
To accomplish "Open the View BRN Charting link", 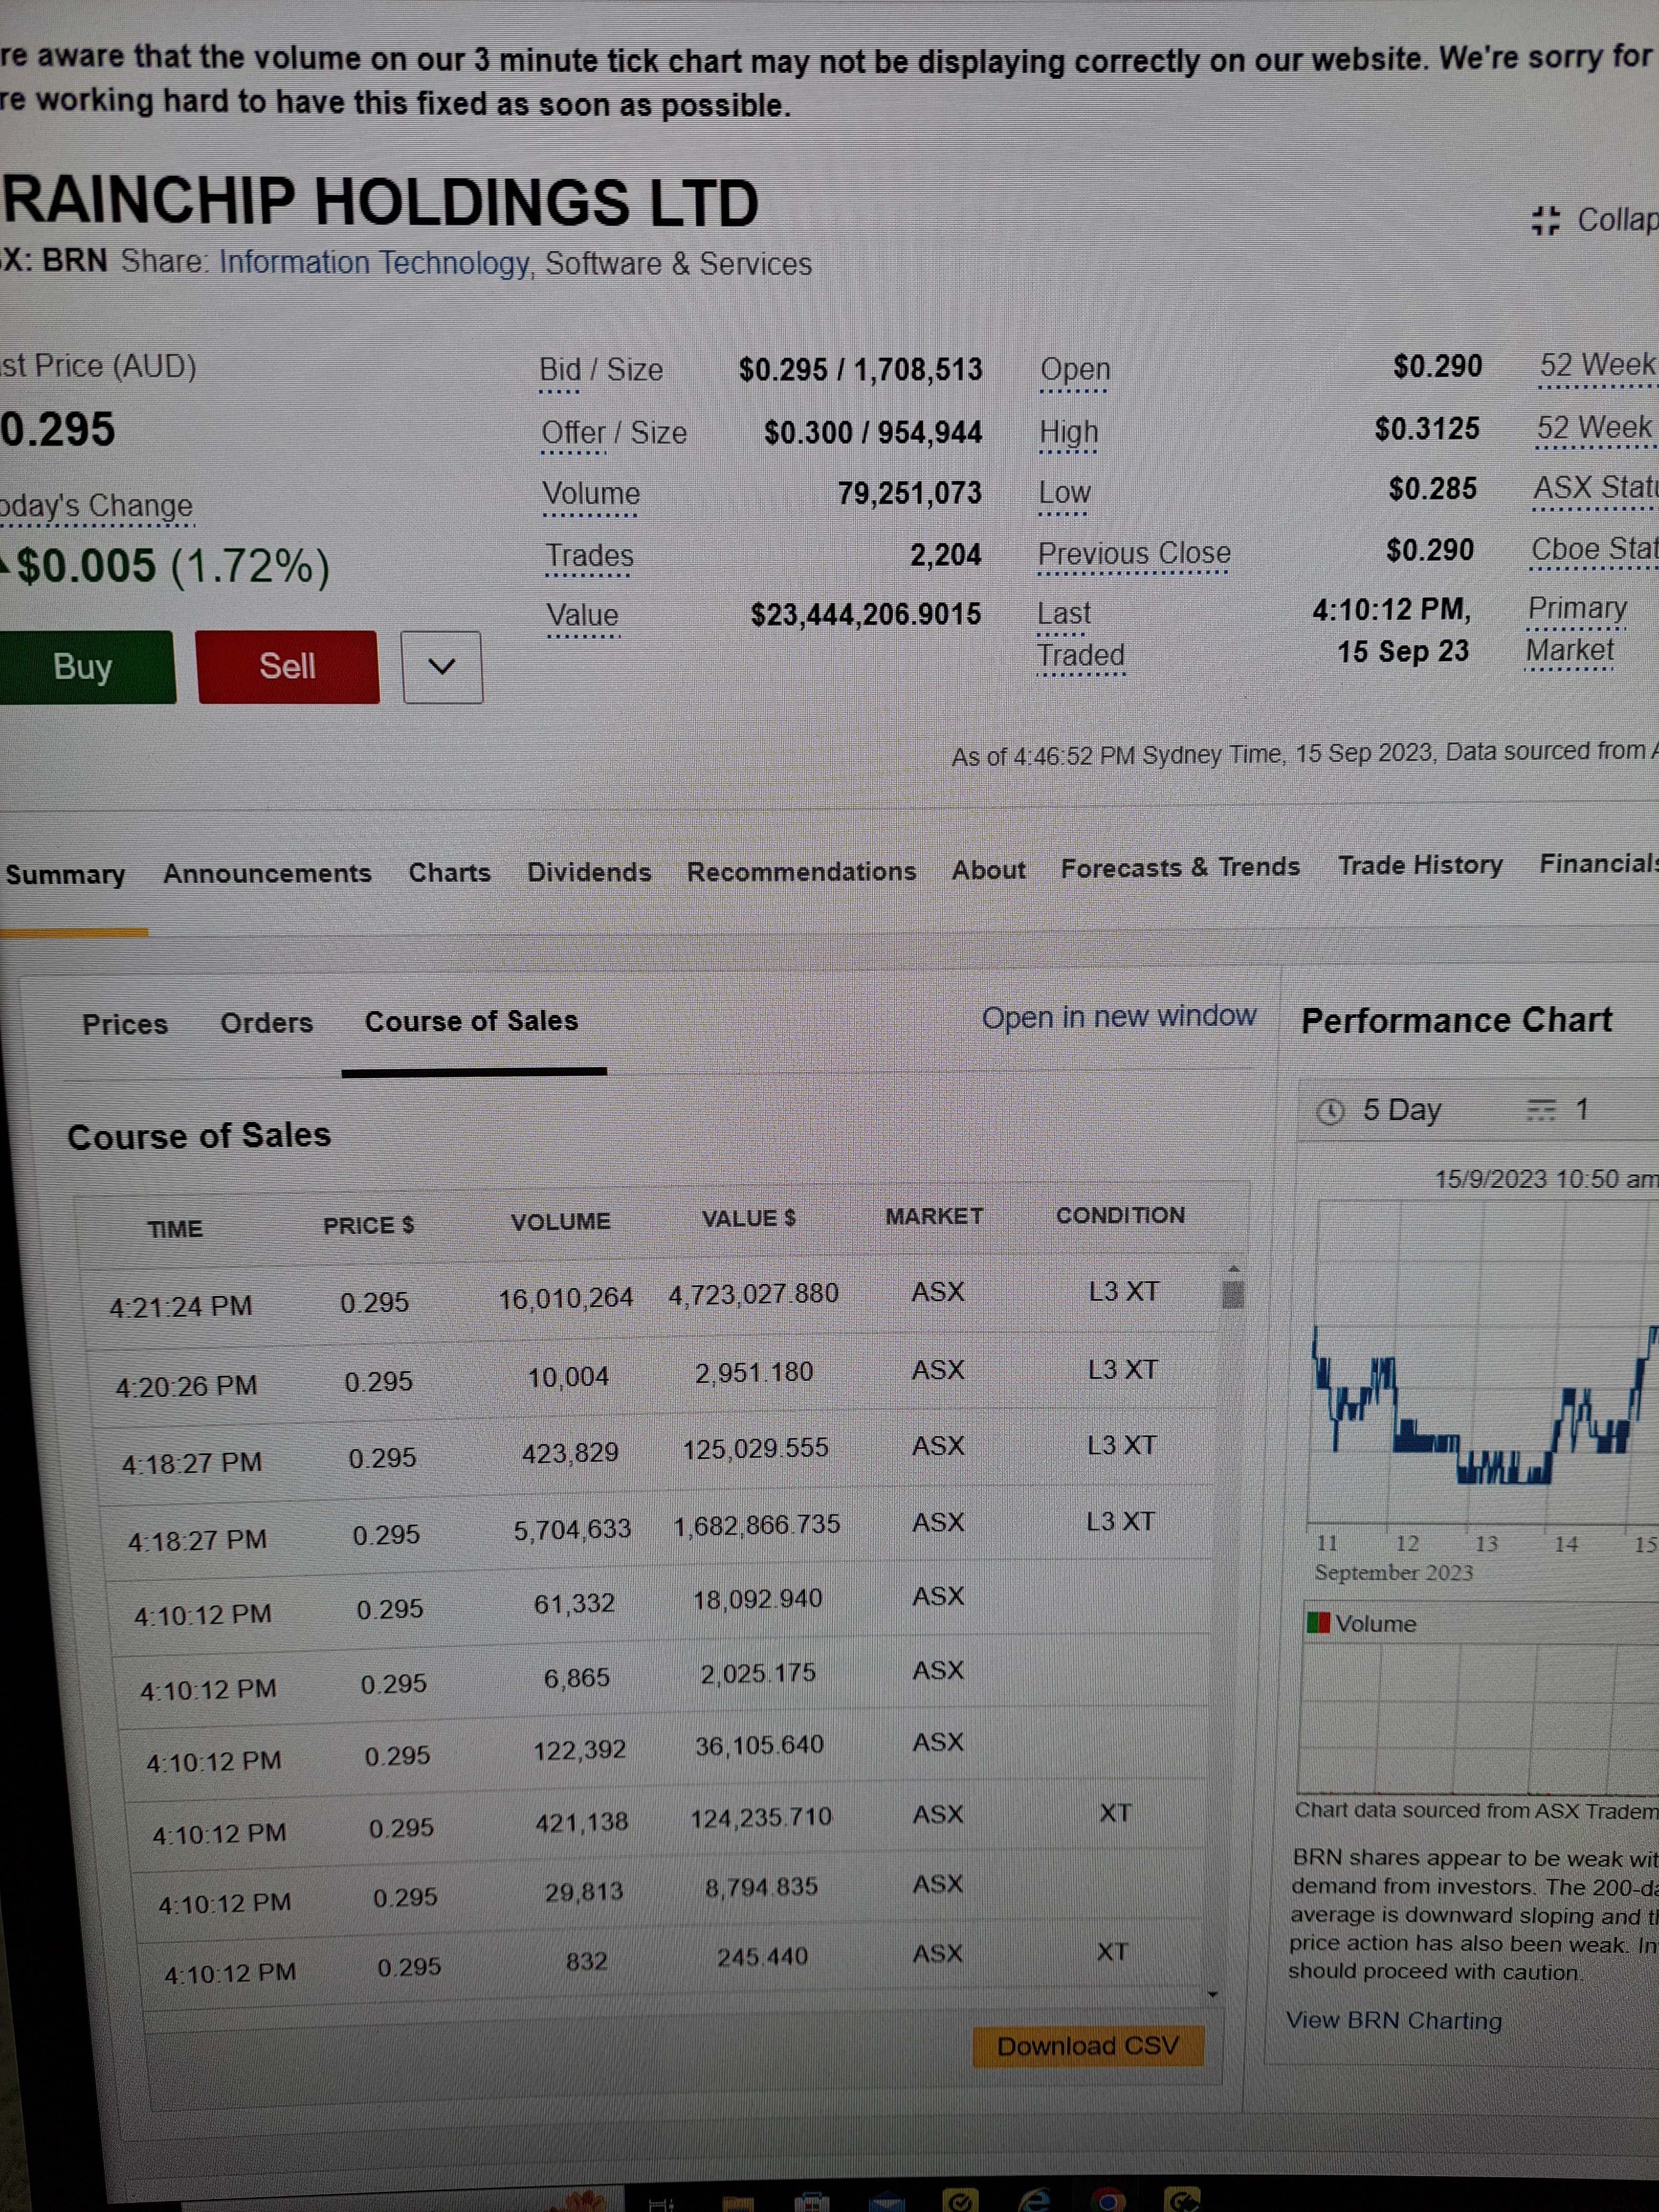I will (1394, 2021).
